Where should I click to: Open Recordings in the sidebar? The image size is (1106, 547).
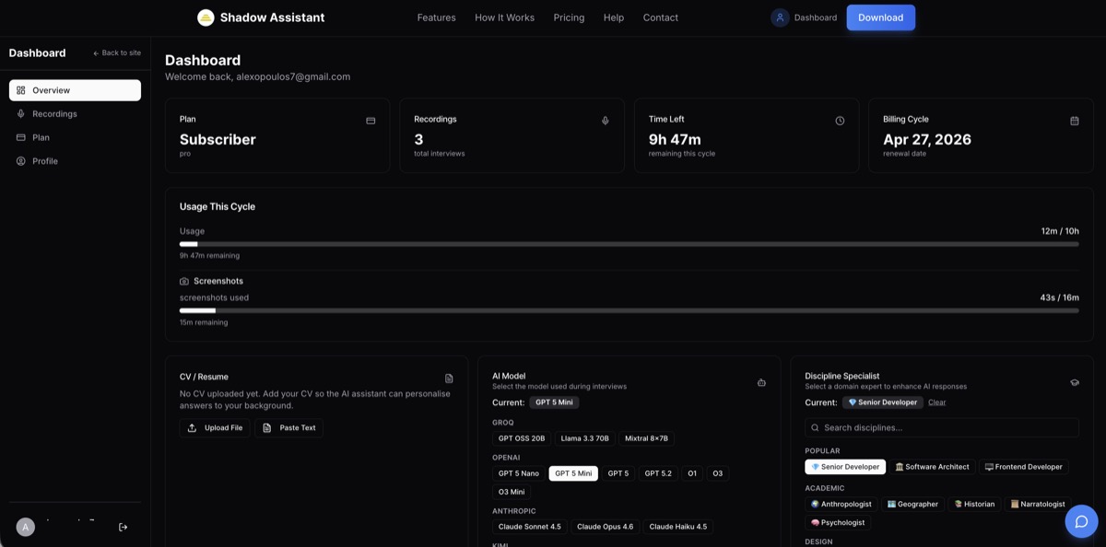(54, 114)
